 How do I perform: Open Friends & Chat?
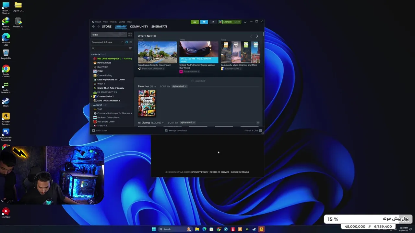click(253, 130)
